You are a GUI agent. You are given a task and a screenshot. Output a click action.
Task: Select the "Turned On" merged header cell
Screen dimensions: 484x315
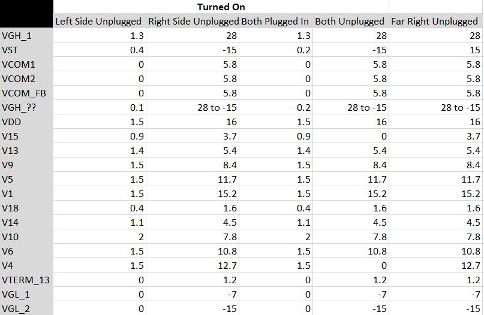tap(221, 7)
